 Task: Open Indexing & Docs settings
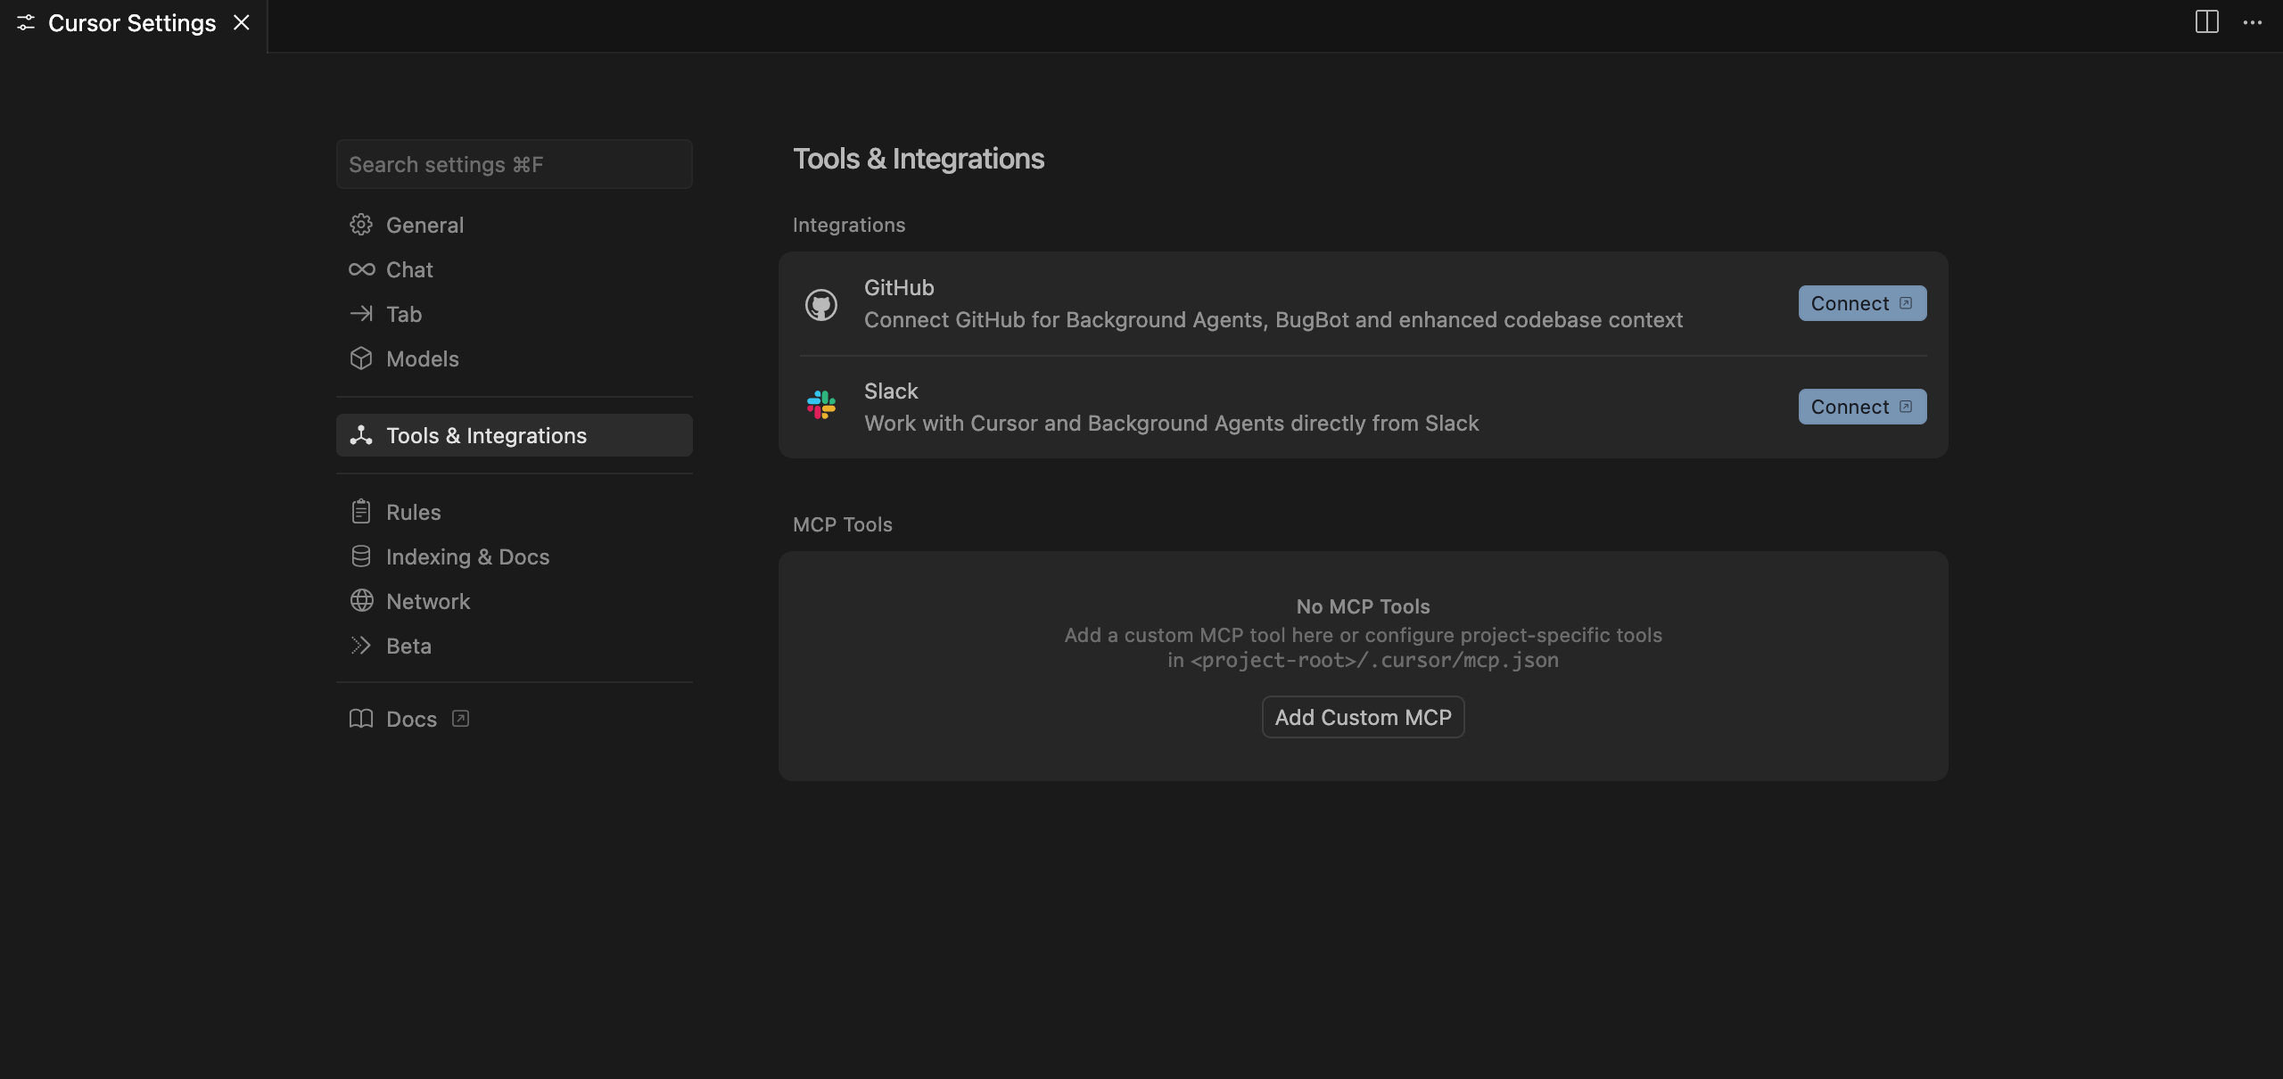pos(515,556)
